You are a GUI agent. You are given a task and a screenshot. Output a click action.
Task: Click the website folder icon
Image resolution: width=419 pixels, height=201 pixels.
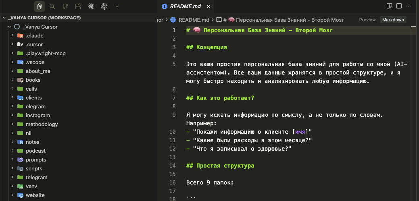tap(20, 195)
